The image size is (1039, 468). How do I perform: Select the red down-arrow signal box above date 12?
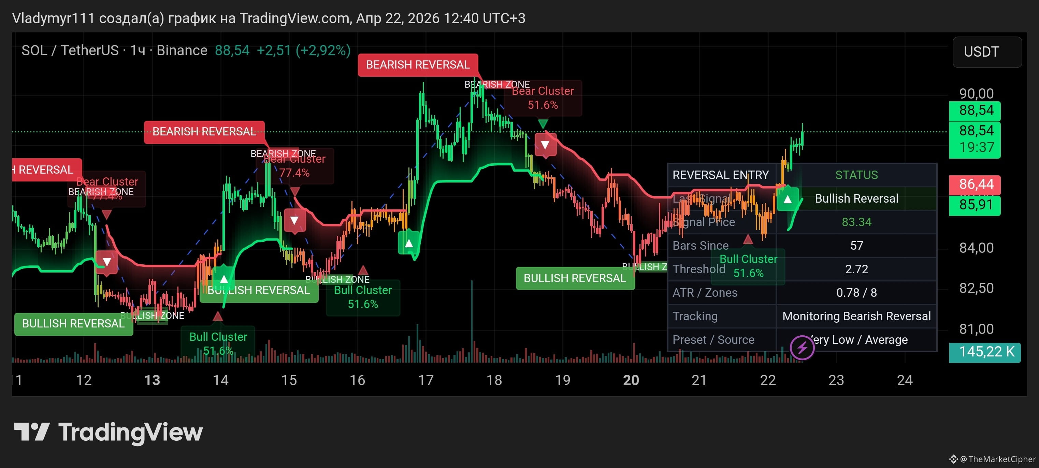(x=106, y=262)
